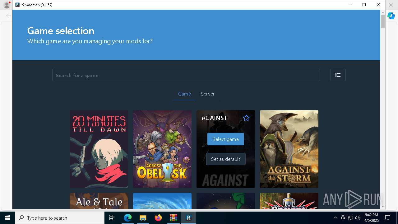Open the Ale & Tale game card
Viewport: 398px width, 224px height.
click(x=99, y=201)
